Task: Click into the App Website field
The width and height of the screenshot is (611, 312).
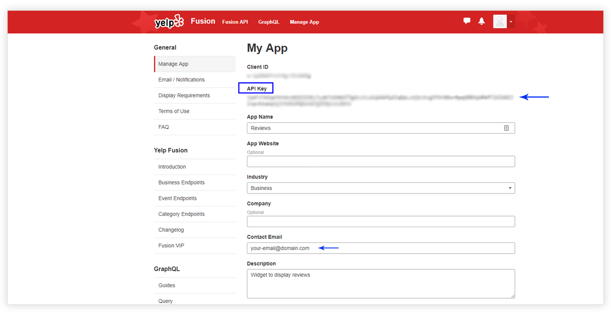Action: [381, 162]
